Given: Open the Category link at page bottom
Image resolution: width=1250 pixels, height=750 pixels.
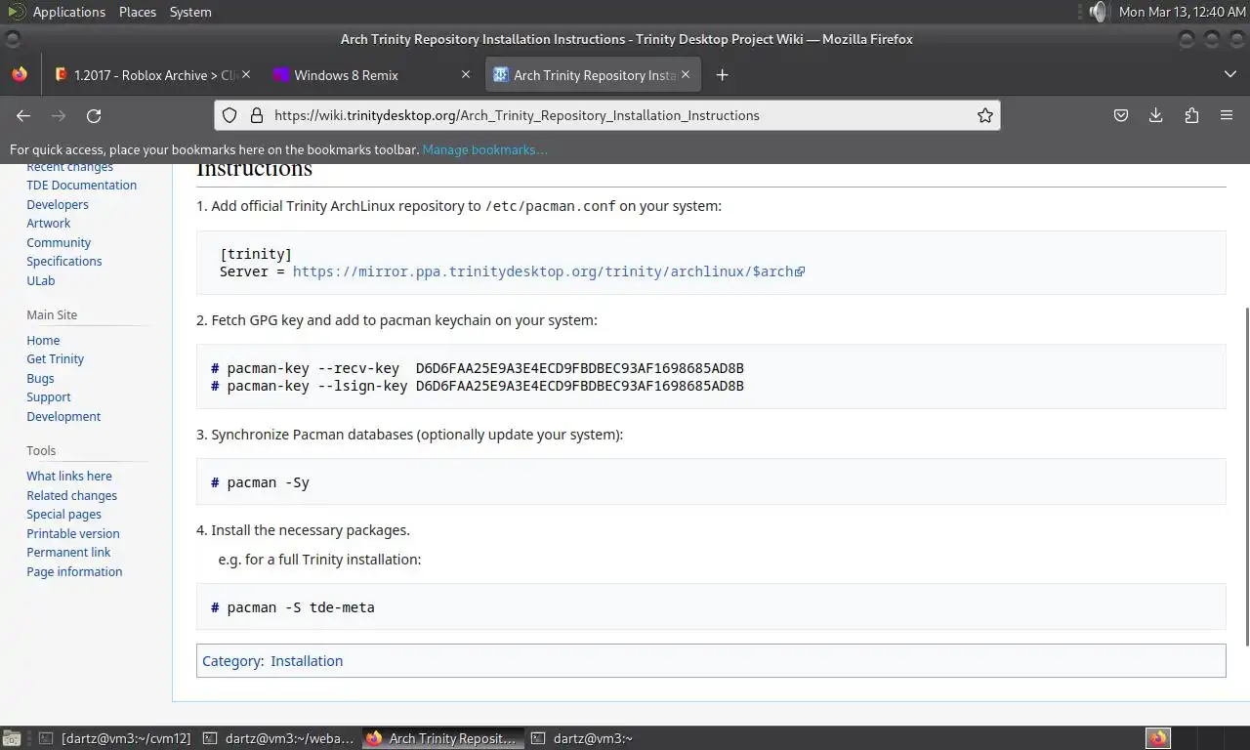Looking at the screenshot, I should [x=230, y=661].
